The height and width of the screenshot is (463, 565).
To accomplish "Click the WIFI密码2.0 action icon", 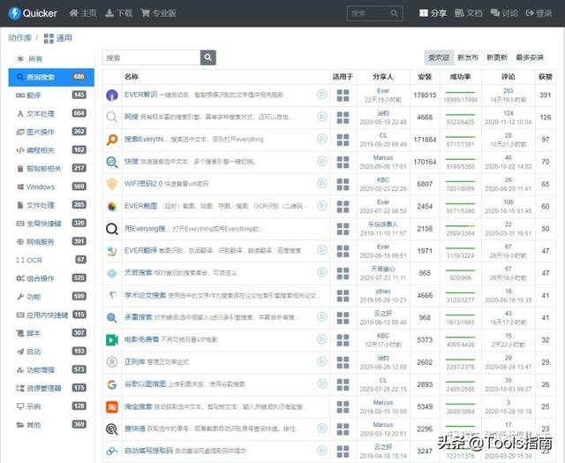I will (x=112, y=184).
